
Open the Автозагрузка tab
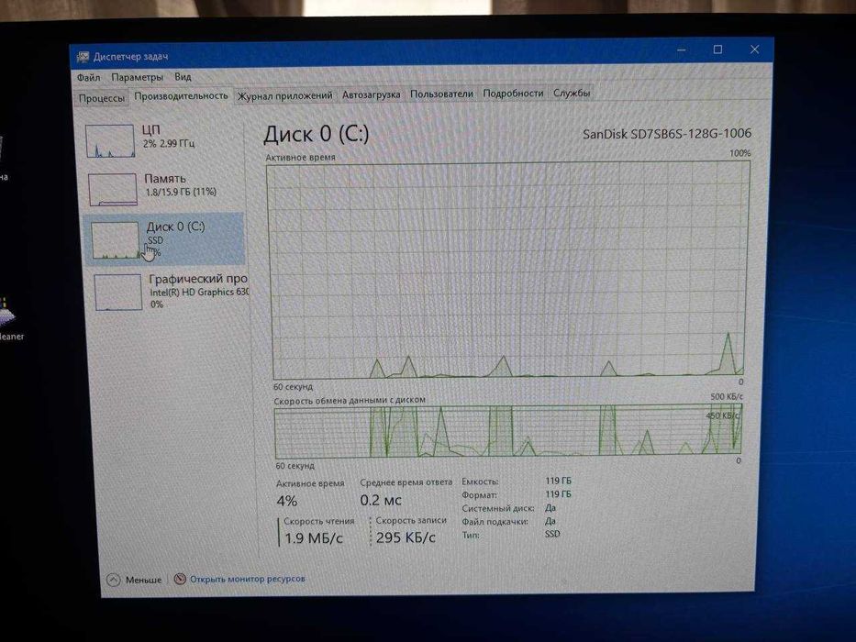coord(372,94)
